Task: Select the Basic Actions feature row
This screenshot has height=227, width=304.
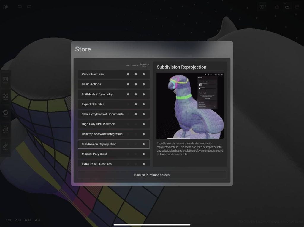Action: [x=114, y=84]
